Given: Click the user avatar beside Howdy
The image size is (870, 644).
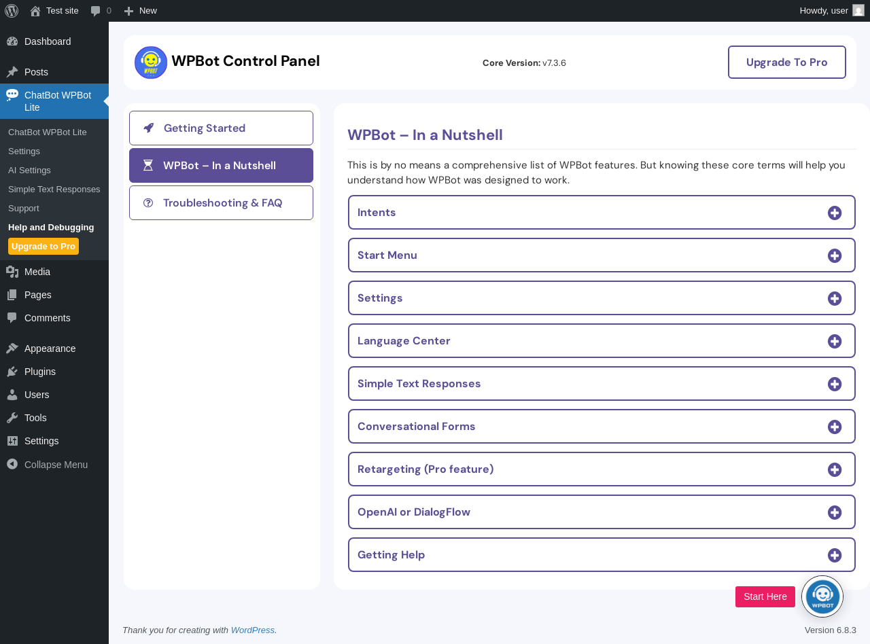Looking at the screenshot, I should [x=858, y=11].
